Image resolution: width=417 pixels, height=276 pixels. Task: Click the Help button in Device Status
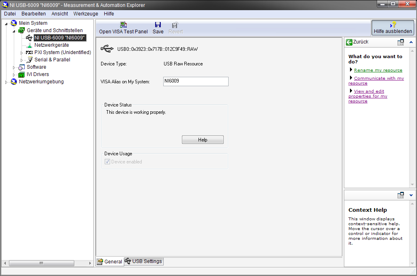pos(203,140)
